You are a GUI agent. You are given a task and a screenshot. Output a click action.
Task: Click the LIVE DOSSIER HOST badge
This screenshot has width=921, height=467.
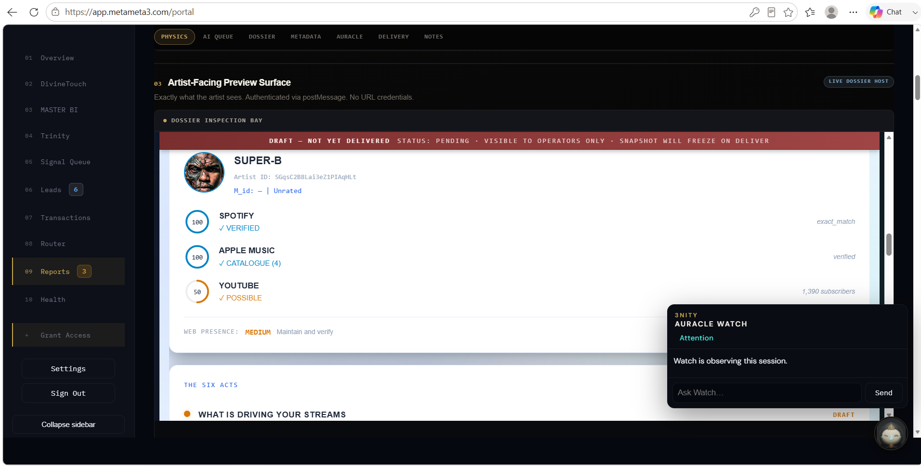(858, 81)
